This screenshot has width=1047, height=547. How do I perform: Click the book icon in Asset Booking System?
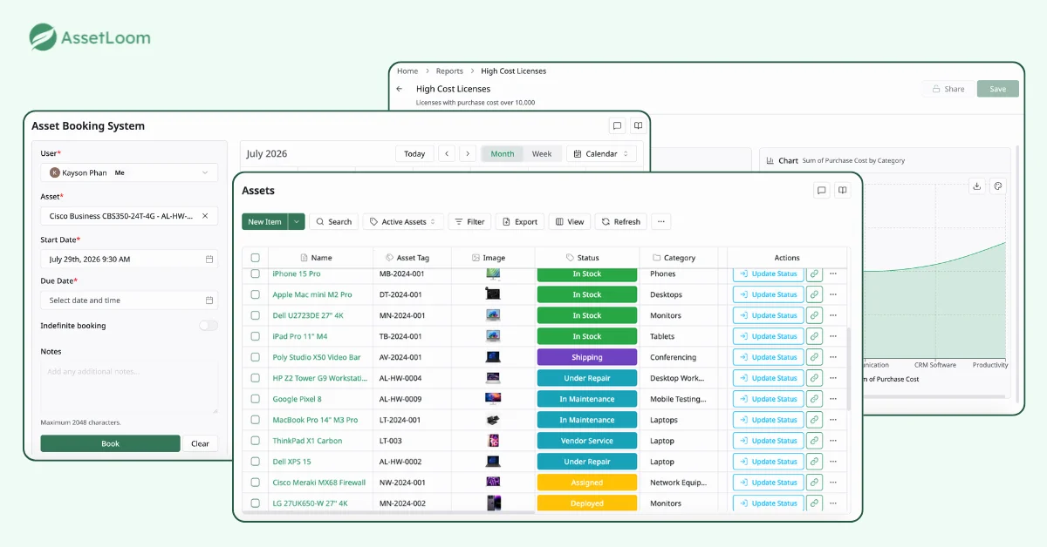(638, 126)
